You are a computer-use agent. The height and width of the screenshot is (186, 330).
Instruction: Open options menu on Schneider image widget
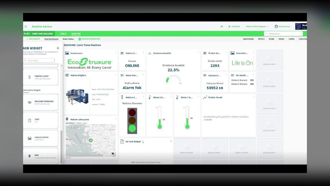pyautogui.click(x=253, y=53)
